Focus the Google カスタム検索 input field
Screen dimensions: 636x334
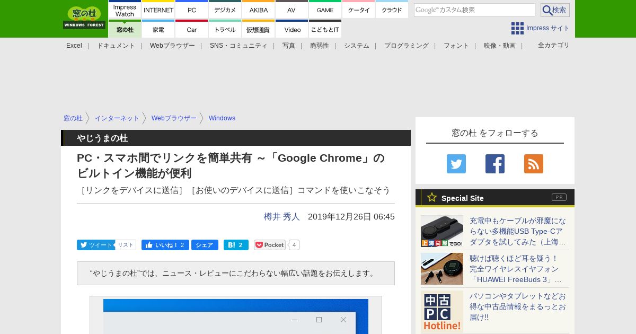[474, 10]
